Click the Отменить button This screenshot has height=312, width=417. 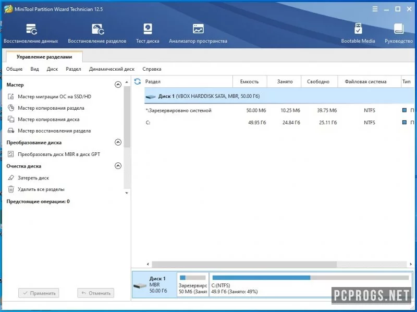[x=96, y=293]
